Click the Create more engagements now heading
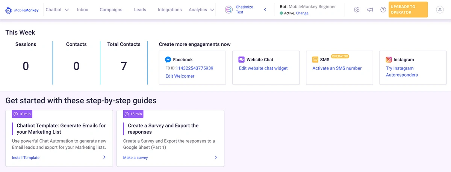 click(195, 44)
